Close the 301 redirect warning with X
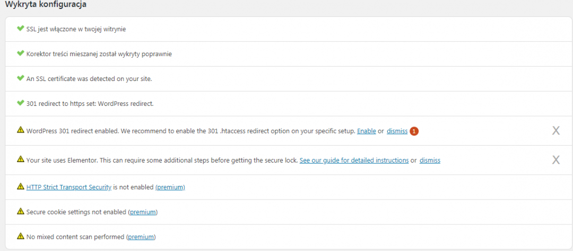Viewport: 573px width, 251px height. click(x=556, y=131)
